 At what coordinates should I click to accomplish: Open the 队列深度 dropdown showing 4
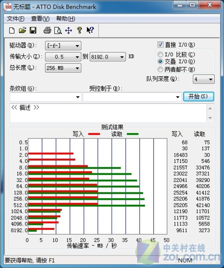point(203,79)
